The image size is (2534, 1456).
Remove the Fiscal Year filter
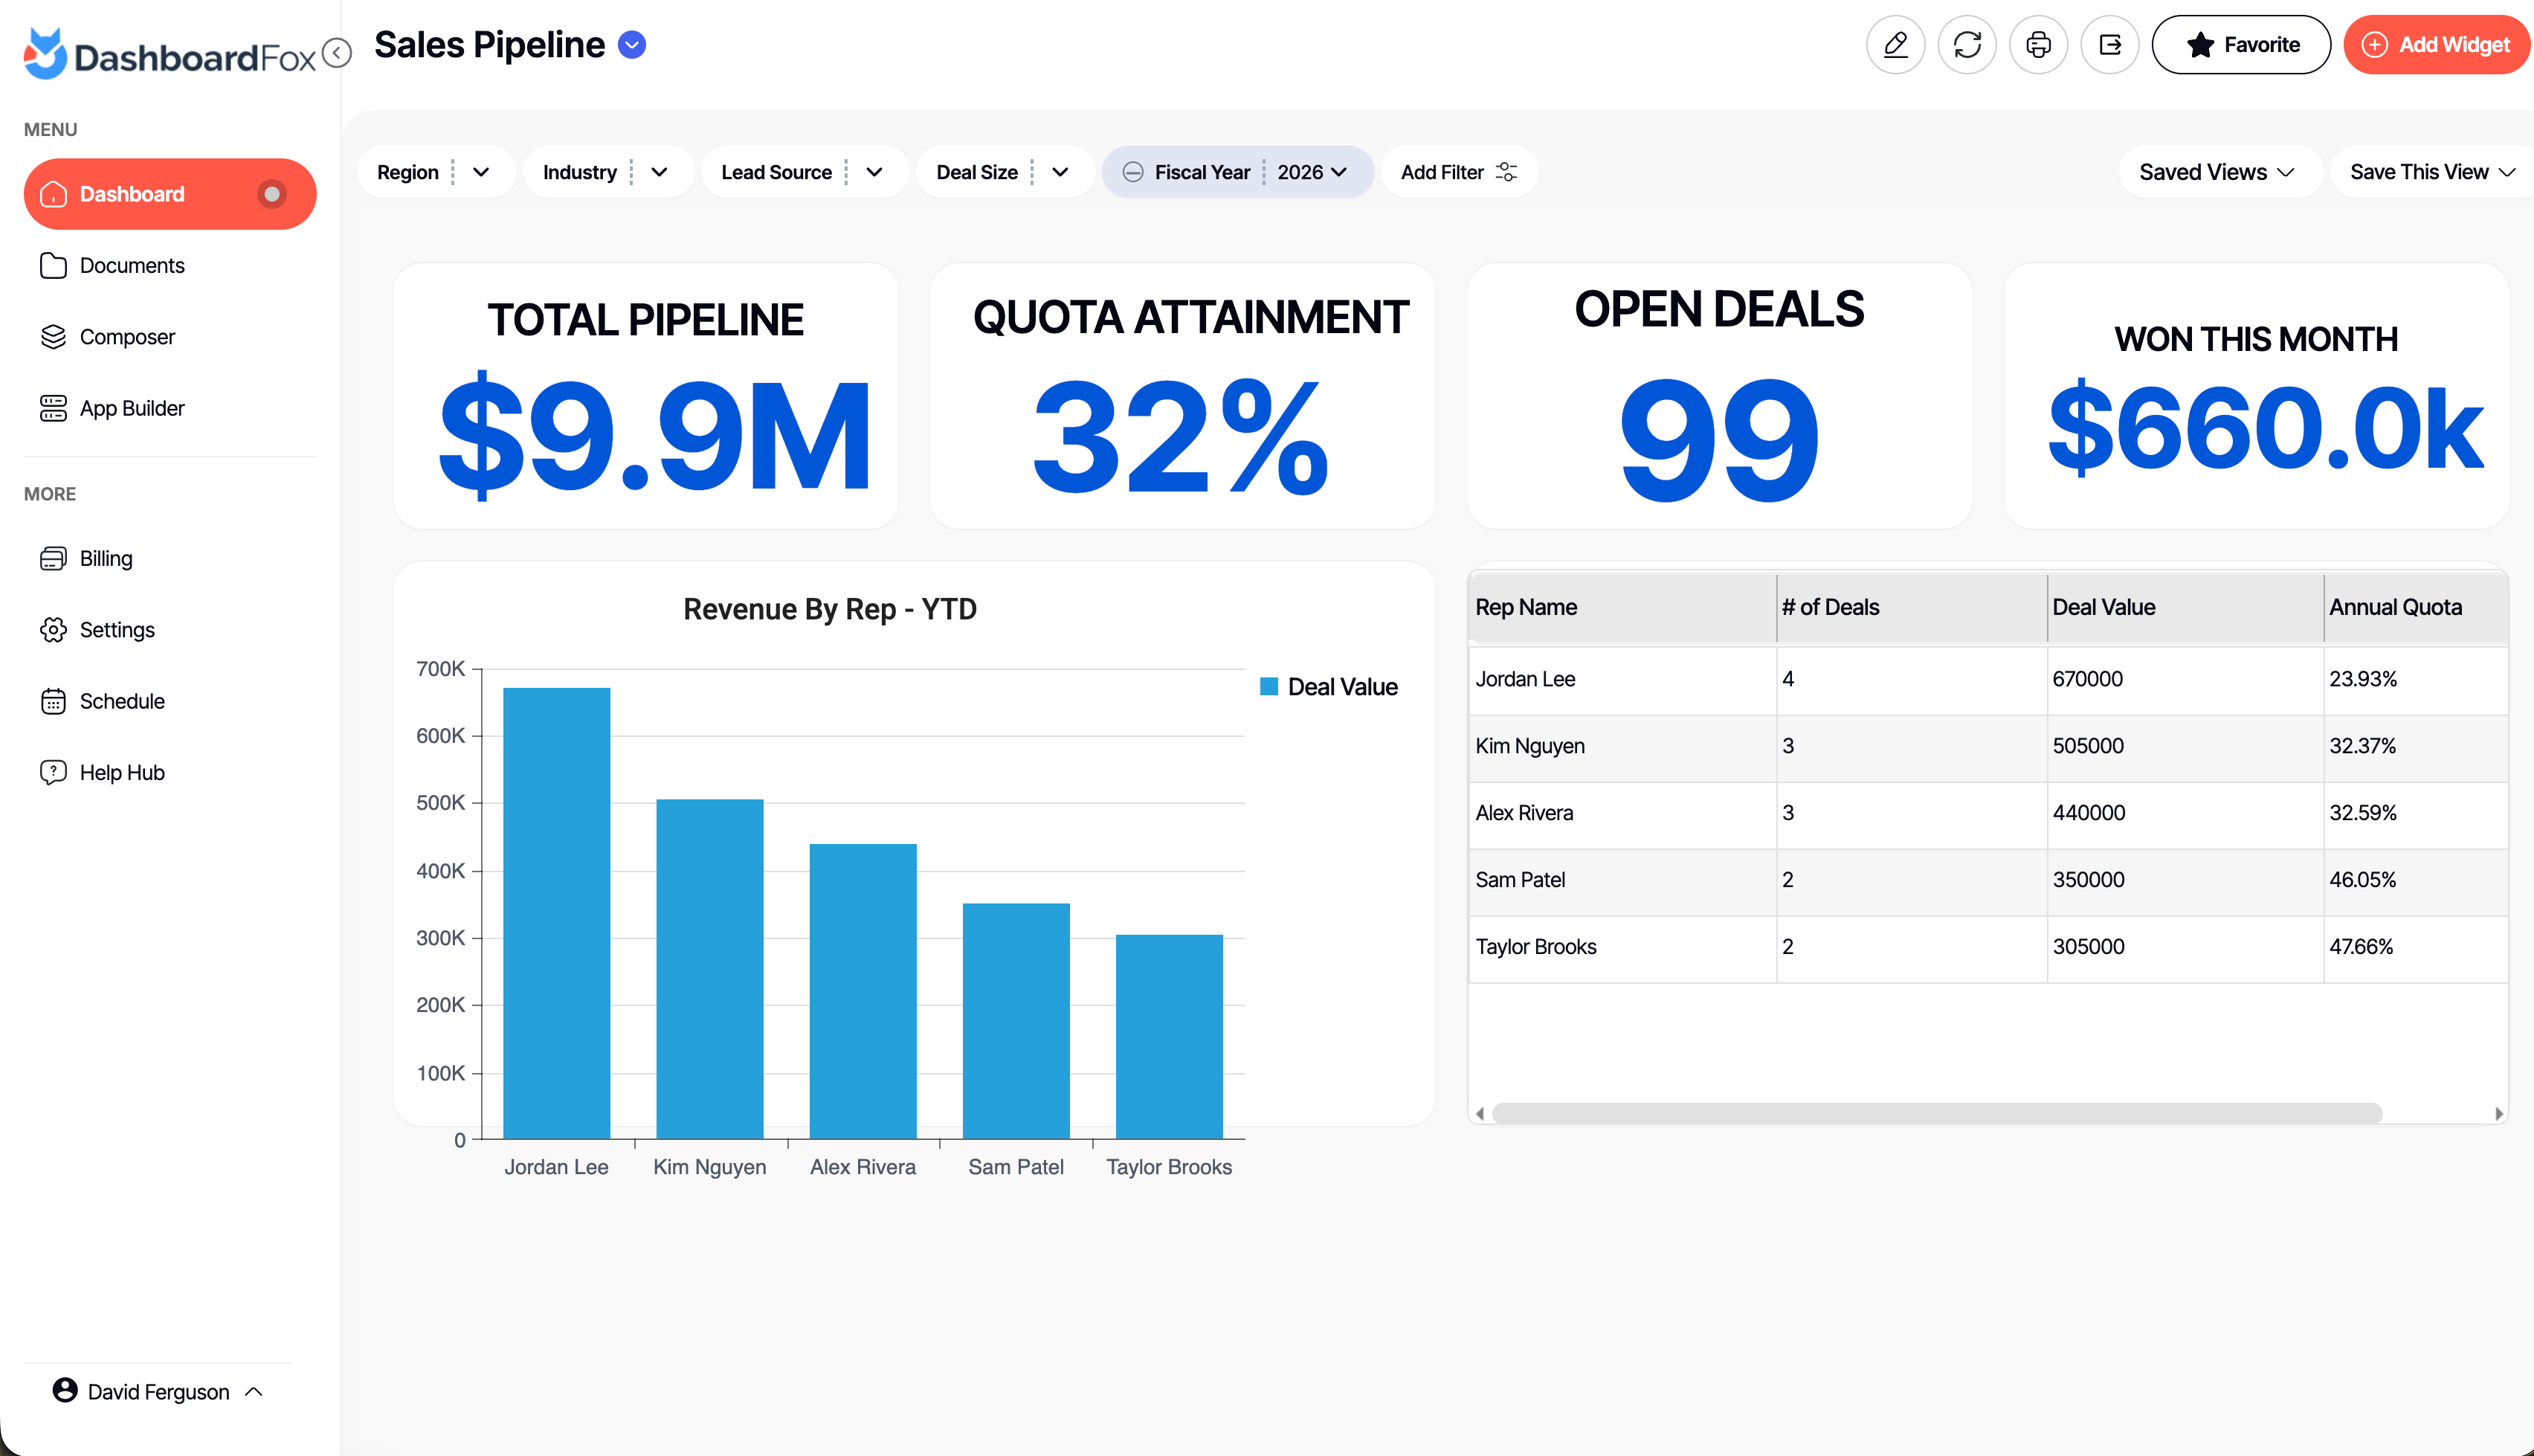[1132, 172]
